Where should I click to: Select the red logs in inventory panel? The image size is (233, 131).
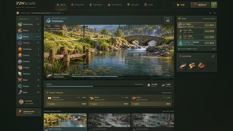pyautogui.click(x=201, y=65)
